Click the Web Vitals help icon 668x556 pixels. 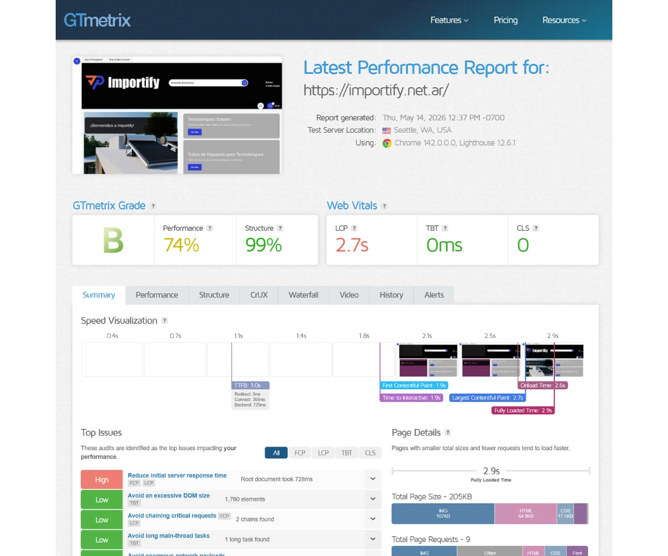point(384,206)
